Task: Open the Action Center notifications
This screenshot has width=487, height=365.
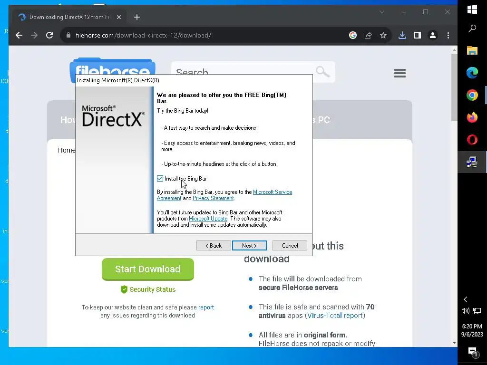Action: tap(472, 351)
